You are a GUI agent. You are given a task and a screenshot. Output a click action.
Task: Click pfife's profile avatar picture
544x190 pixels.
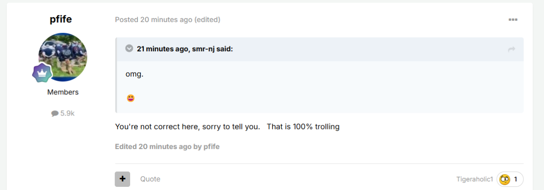[x=63, y=57]
